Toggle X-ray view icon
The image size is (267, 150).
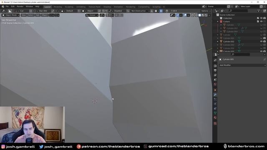point(192,15)
